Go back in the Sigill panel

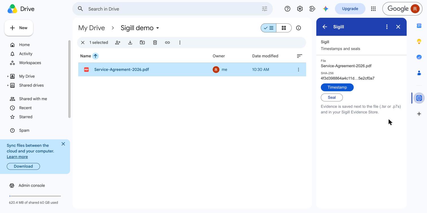[325, 27]
